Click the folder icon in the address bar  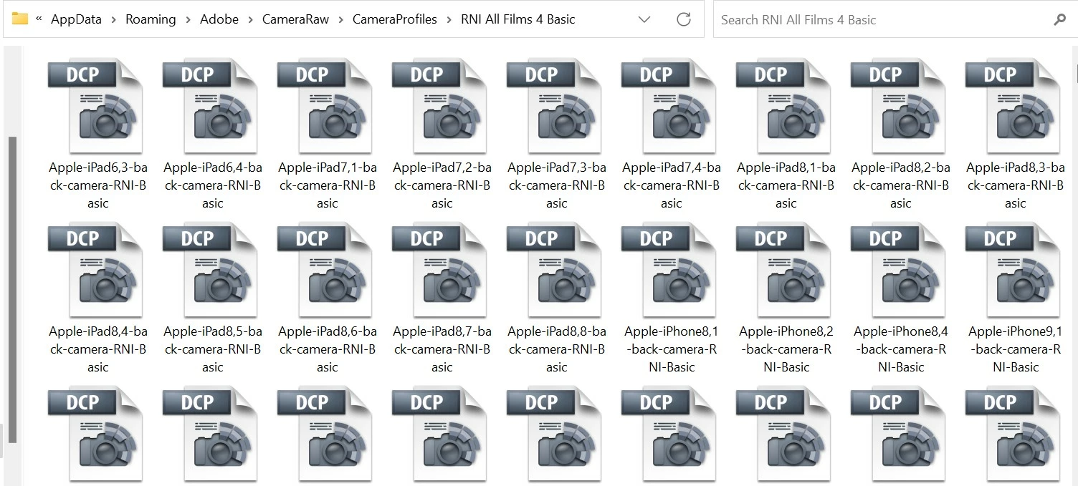click(20, 19)
